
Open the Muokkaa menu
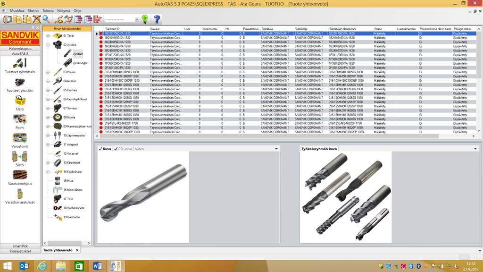[x=17, y=10]
